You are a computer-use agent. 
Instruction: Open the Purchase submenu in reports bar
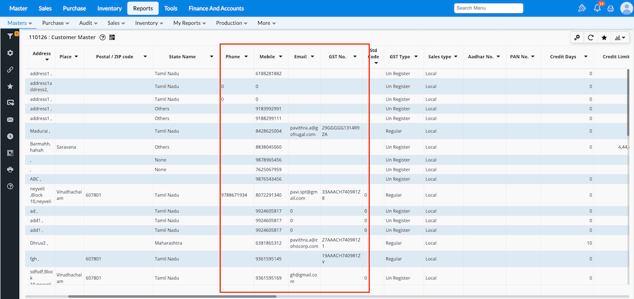click(55, 23)
